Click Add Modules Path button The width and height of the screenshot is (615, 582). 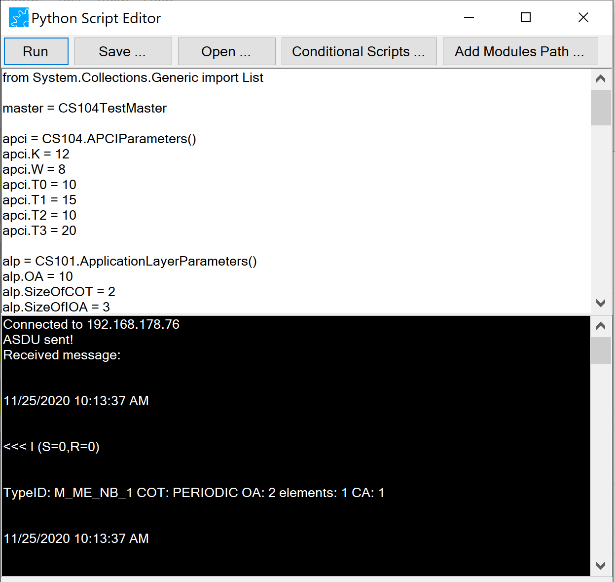point(520,51)
